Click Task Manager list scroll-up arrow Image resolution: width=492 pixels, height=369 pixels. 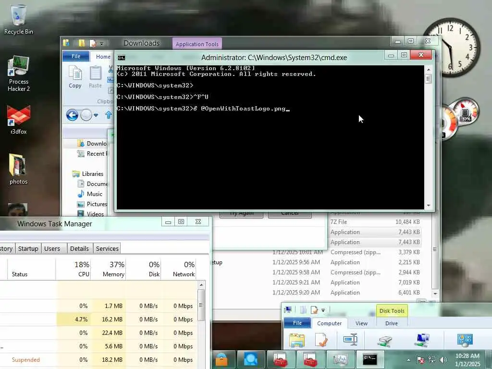201,284
